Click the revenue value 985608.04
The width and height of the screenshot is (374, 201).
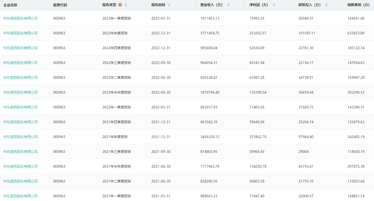[209, 48]
